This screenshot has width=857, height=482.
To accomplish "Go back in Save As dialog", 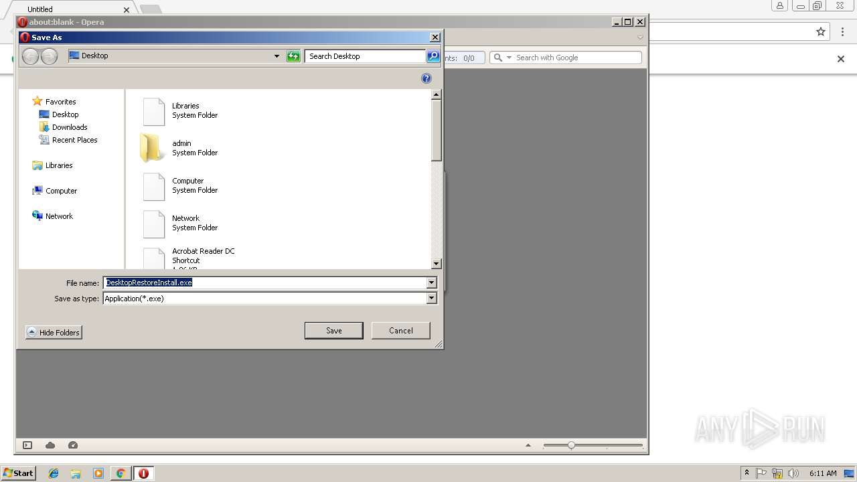I will click(30, 56).
